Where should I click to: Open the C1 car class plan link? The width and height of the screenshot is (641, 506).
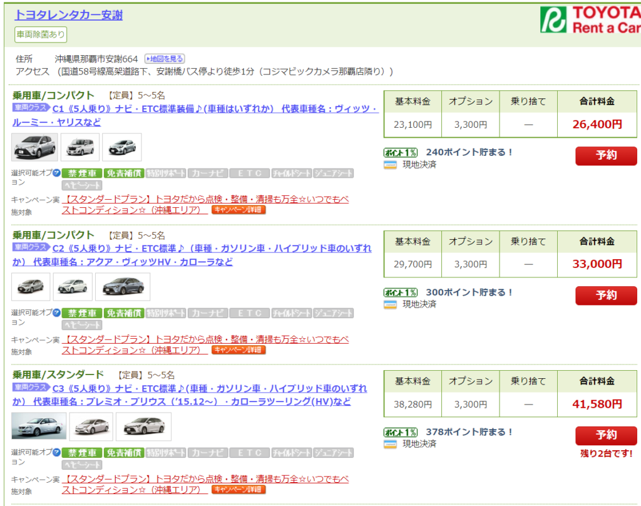tap(195, 115)
